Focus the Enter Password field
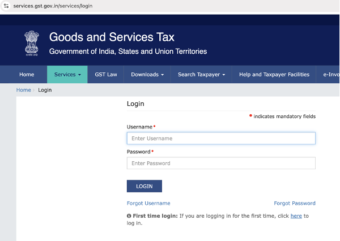 (221, 163)
